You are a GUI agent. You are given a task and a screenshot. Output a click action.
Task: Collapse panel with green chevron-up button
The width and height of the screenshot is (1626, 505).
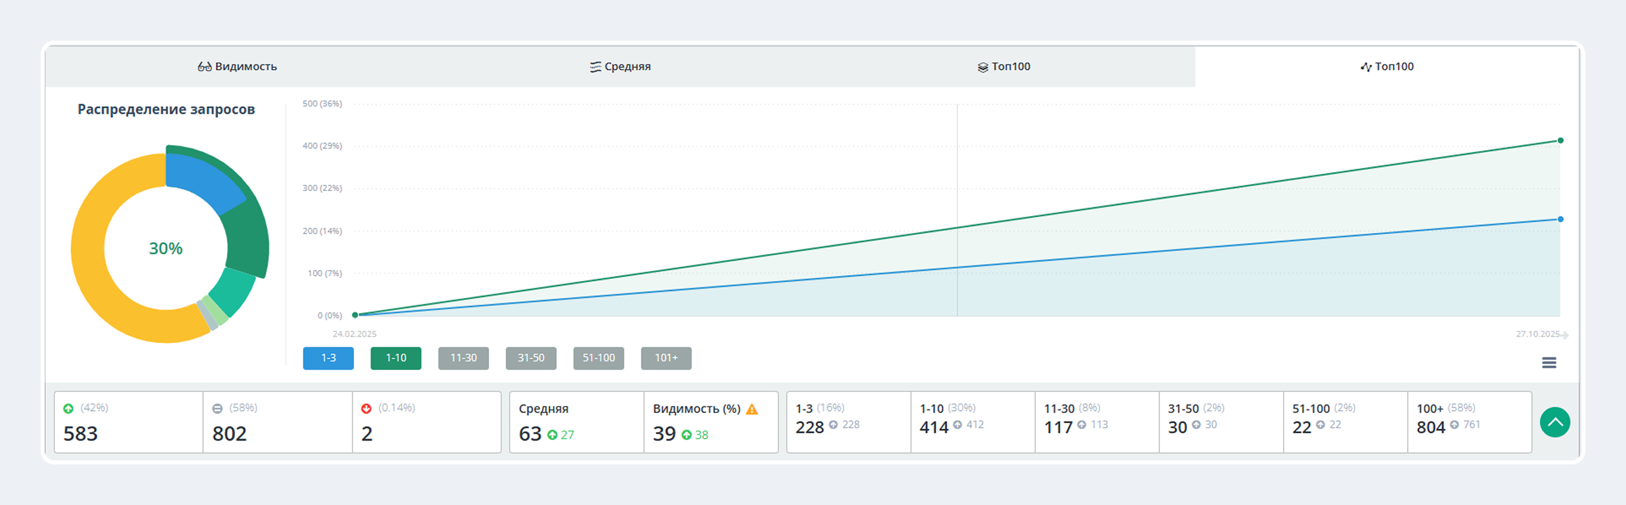click(1555, 422)
